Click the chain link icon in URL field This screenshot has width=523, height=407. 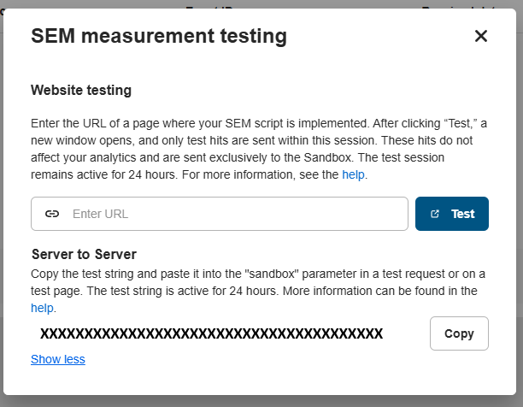[x=52, y=214]
